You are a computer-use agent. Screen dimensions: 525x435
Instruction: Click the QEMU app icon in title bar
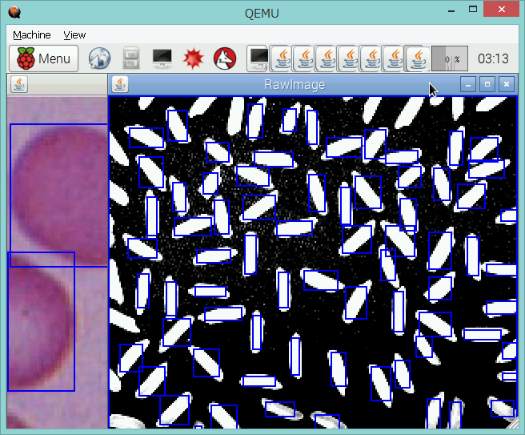12,11
